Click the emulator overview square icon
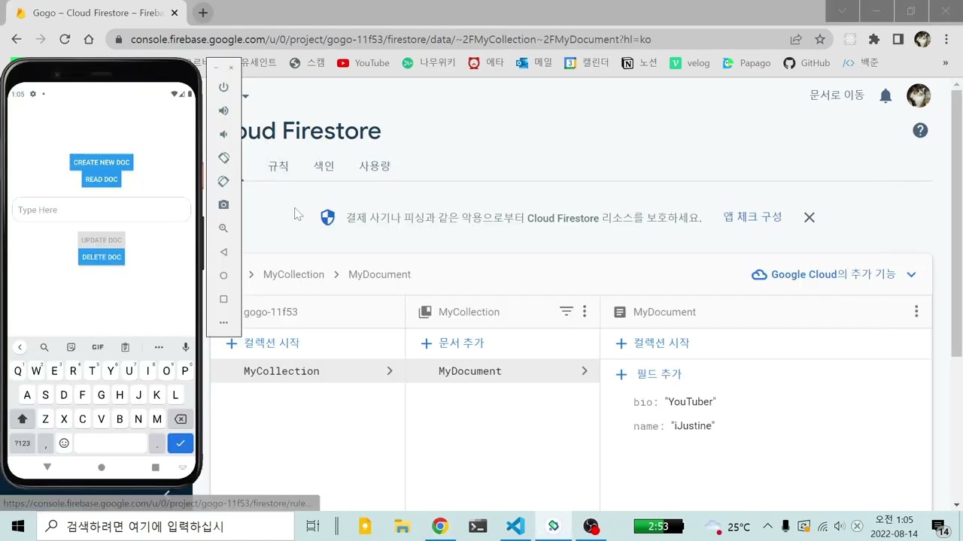The width and height of the screenshot is (963, 541). [223, 299]
